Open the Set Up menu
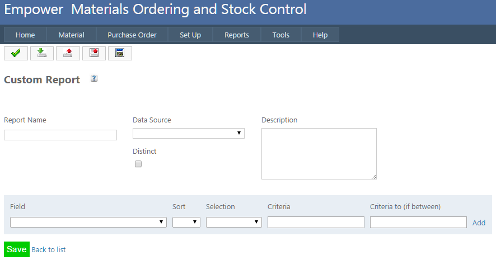Image resolution: width=496 pixels, height=260 pixels. click(190, 35)
